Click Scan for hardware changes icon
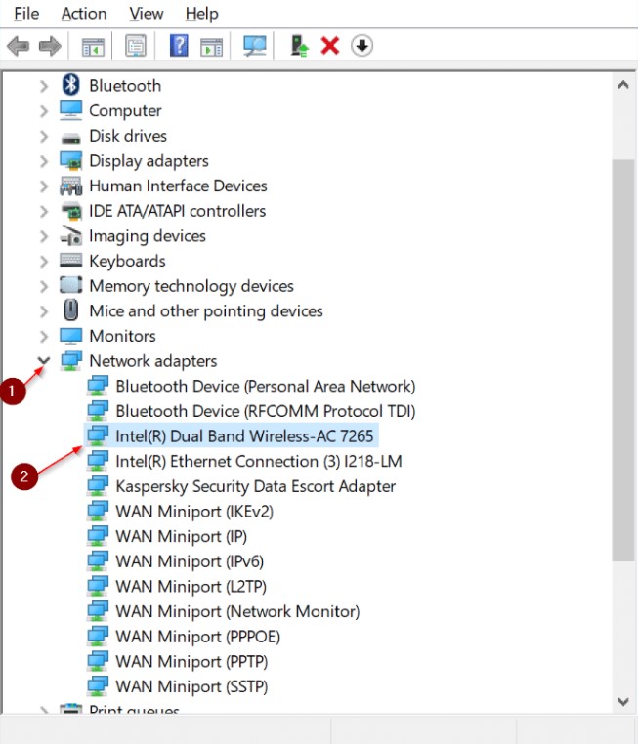 tap(255, 46)
